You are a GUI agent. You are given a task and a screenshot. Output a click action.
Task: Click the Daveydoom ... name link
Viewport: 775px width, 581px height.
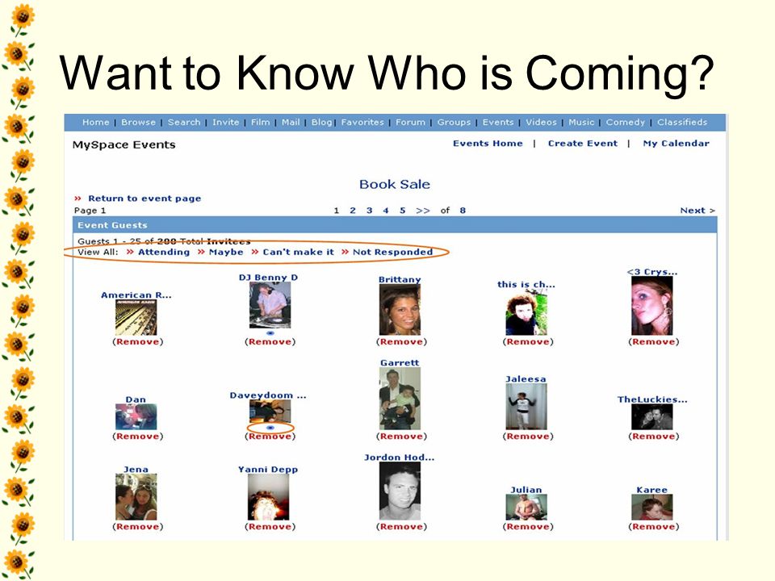click(x=268, y=395)
